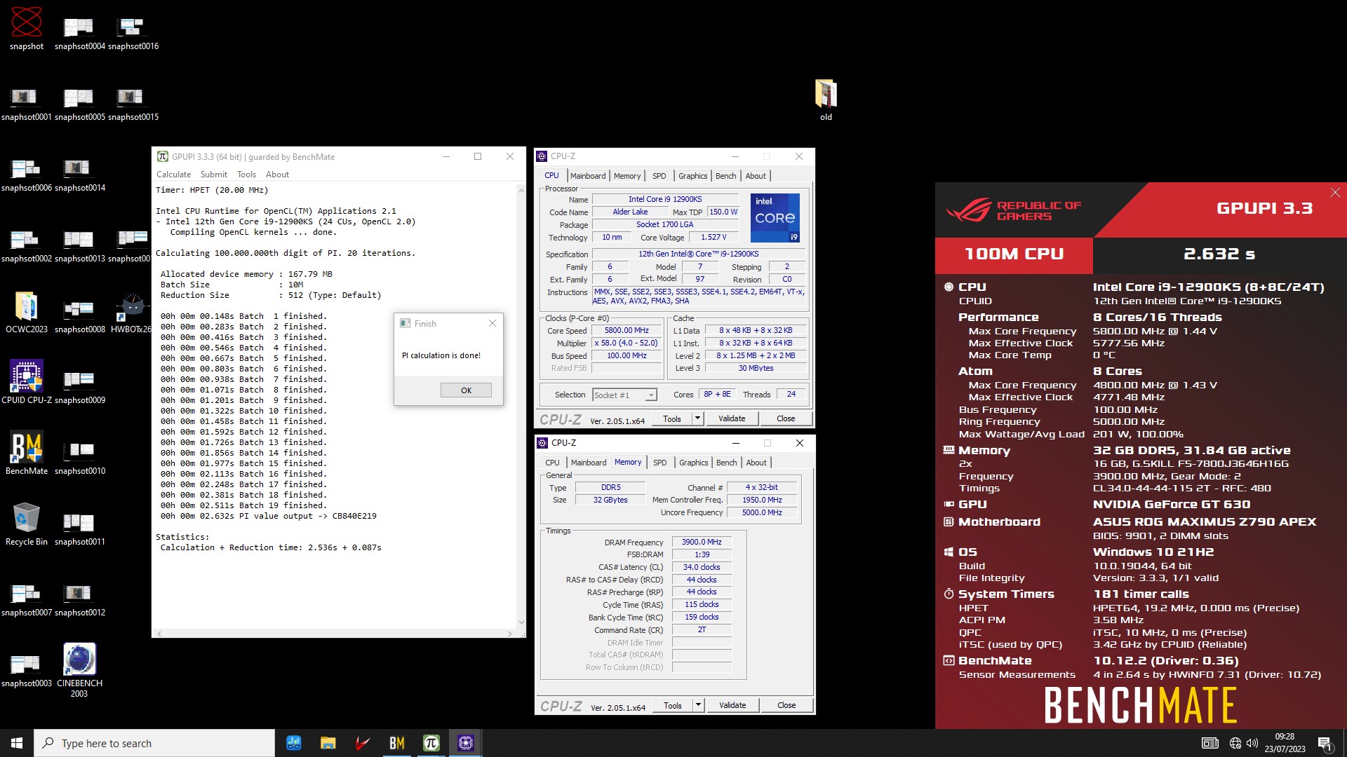The width and height of the screenshot is (1347, 757).
Task: Switch to SPD tab in upper CPU-Z
Action: [x=659, y=176]
